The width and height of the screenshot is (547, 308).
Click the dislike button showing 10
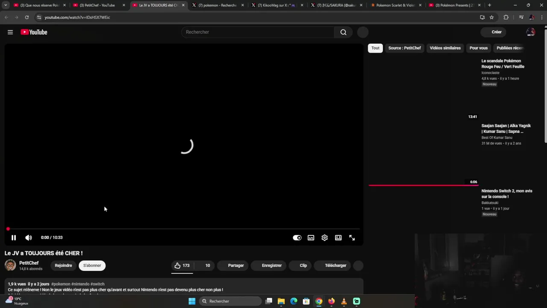pyautogui.click(x=204, y=266)
